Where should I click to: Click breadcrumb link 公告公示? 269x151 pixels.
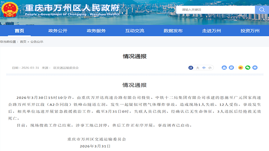37,42
